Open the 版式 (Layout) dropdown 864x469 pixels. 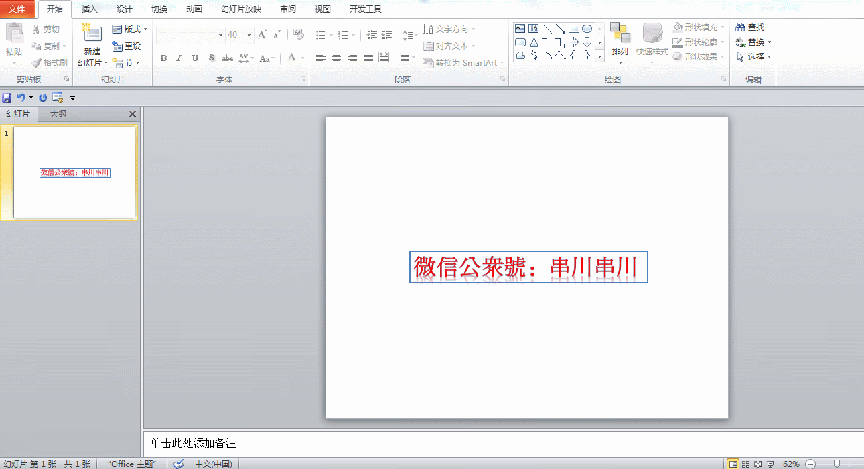pyautogui.click(x=130, y=29)
